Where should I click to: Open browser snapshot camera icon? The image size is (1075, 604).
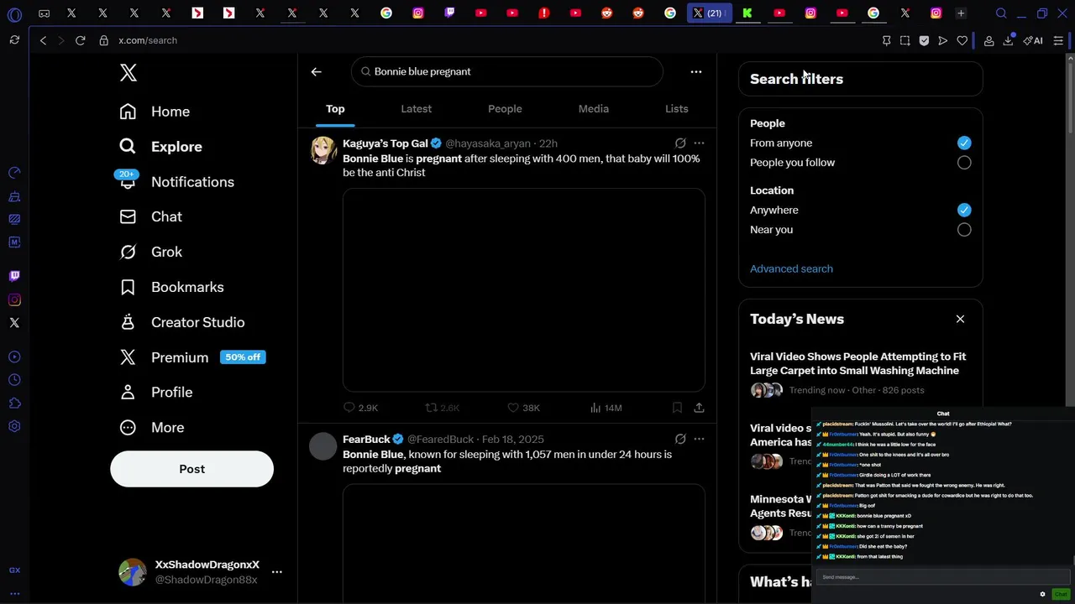[x=905, y=40]
